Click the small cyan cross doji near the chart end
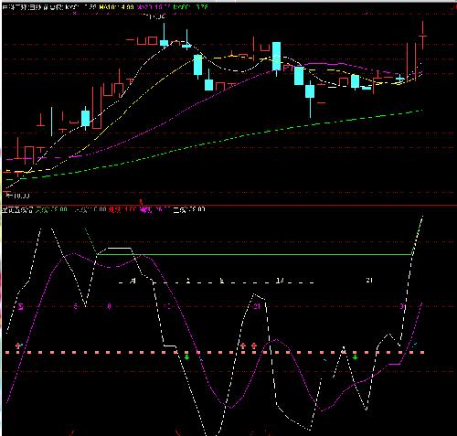Image resolution: width=457 pixels, height=436 pixels. pos(400,79)
